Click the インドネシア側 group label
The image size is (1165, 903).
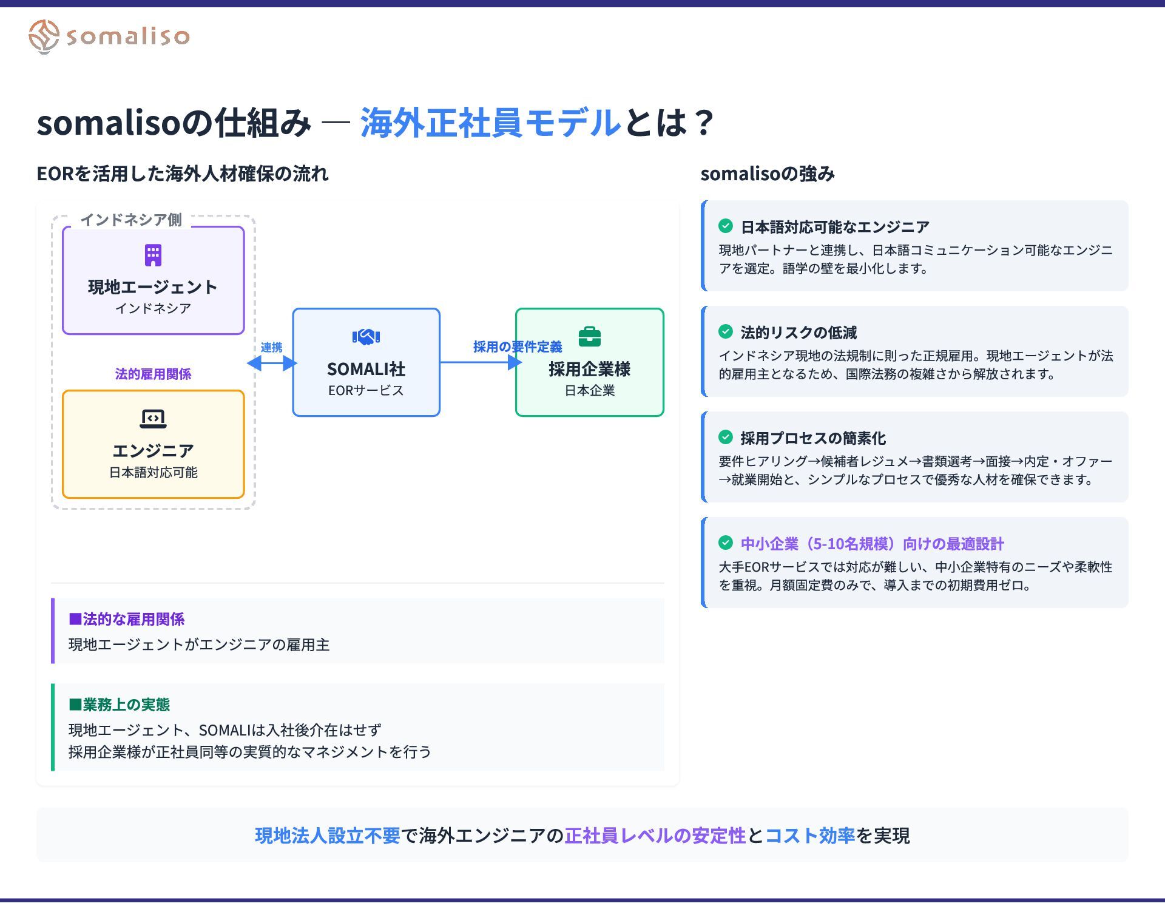click(131, 220)
